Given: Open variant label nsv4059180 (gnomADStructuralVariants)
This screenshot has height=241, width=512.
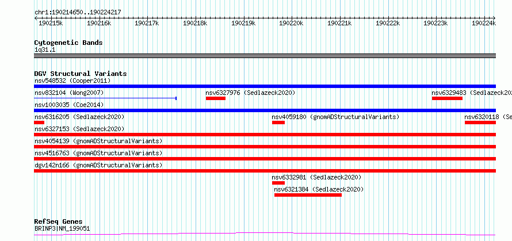Looking at the screenshot, I should click(x=335, y=117).
